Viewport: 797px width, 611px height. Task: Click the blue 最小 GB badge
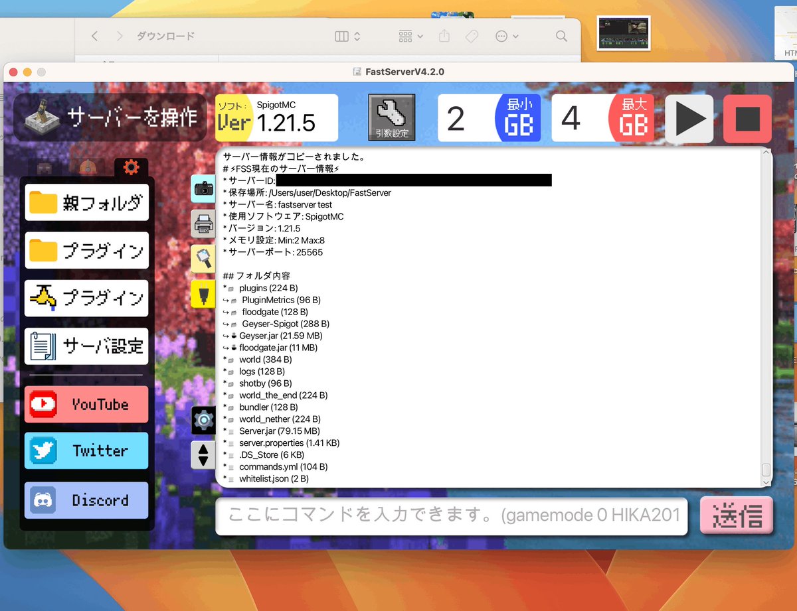pyautogui.click(x=518, y=118)
